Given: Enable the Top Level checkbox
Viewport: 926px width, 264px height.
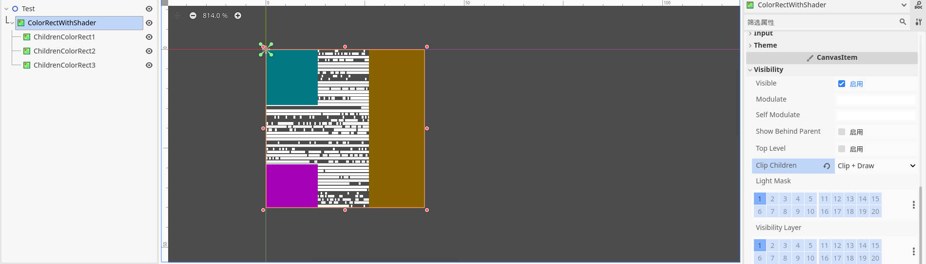Looking at the screenshot, I should tap(842, 149).
